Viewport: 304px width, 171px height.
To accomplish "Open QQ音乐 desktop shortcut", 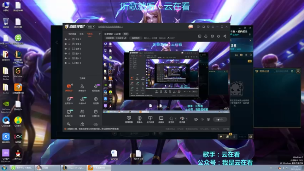I will (x=18, y=122).
